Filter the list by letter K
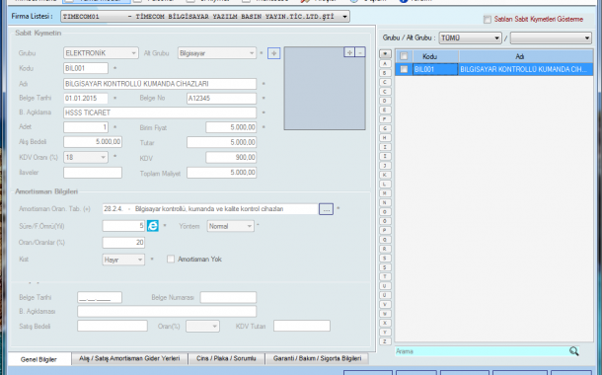This screenshot has height=375, width=602. 385,175
